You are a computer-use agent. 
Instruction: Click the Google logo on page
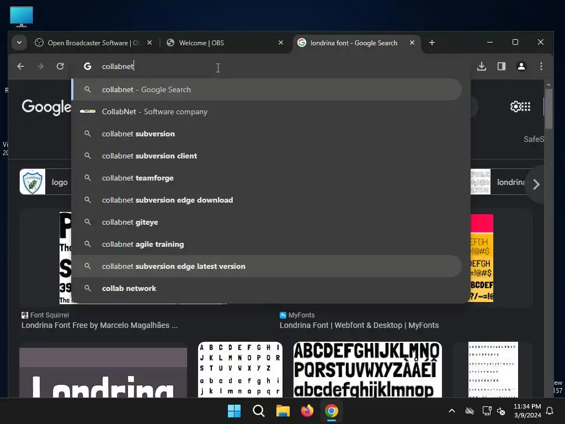46,107
